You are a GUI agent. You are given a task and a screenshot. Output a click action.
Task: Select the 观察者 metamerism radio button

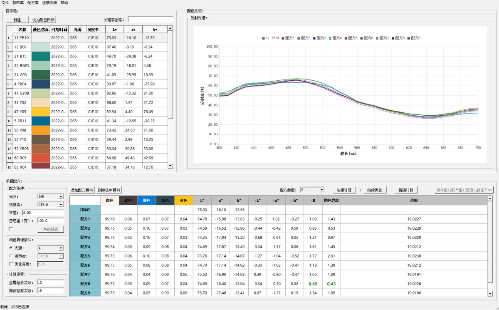coord(11,256)
